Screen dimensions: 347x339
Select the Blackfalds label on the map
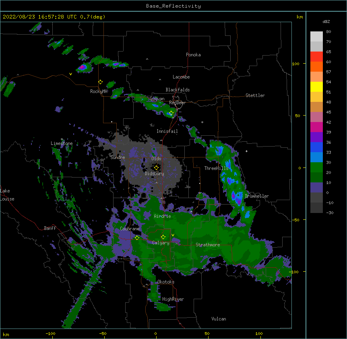pyautogui.click(x=178, y=90)
